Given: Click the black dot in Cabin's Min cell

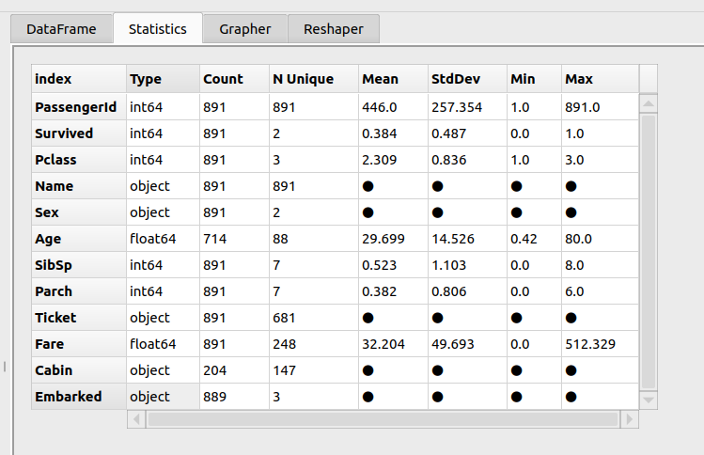Looking at the screenshot, I should click(517, 370).
